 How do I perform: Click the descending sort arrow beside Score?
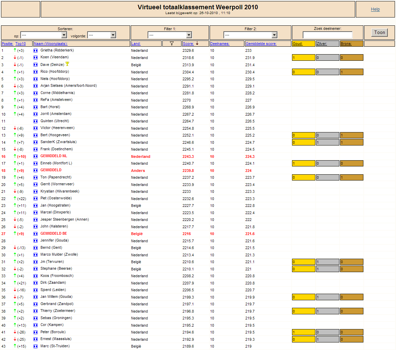coord(197,44)
